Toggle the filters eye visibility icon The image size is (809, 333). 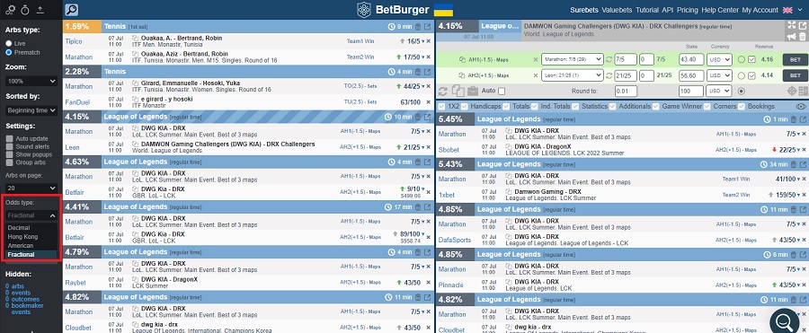[x=801, y=106]
